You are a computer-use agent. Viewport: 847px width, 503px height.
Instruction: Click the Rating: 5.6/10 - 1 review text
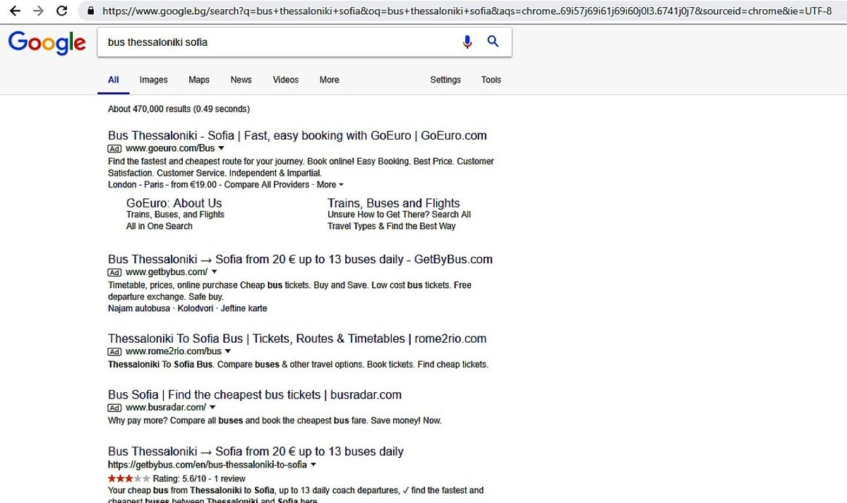[x=199, y=479]
